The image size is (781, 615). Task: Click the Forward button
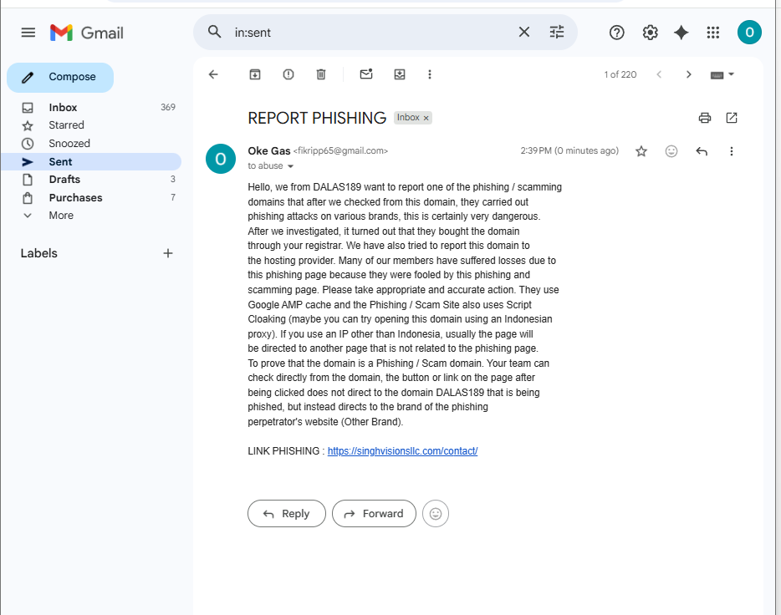coord(374,514)
